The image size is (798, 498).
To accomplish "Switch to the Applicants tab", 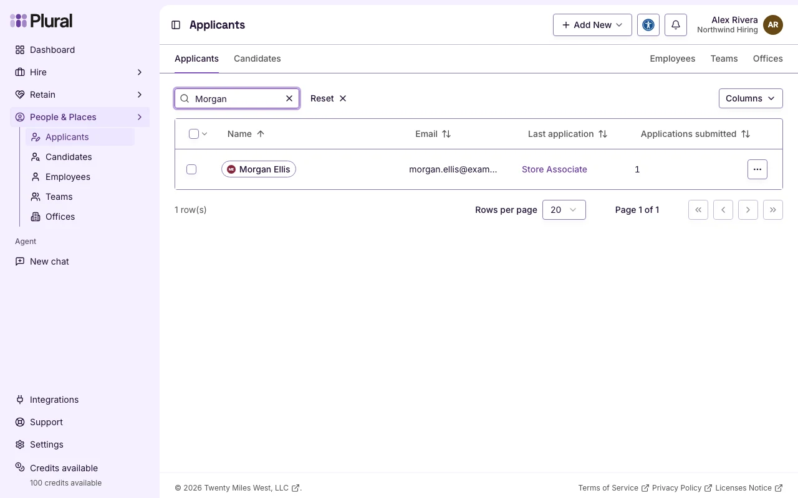I will coord(196,59).
